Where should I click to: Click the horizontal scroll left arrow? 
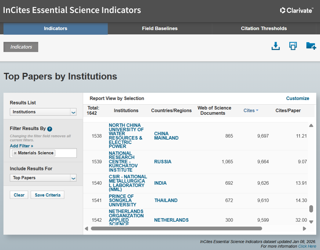coord(86,229)
